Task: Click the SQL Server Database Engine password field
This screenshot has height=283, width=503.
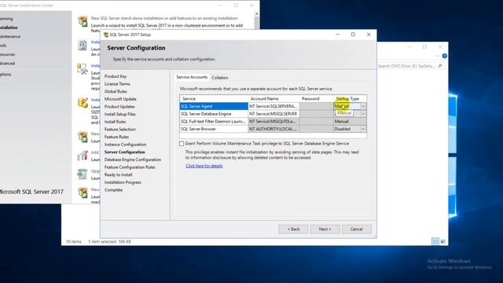Action: (316, 114)
